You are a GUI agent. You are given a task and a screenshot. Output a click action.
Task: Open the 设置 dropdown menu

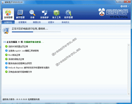tap(125, 6)
